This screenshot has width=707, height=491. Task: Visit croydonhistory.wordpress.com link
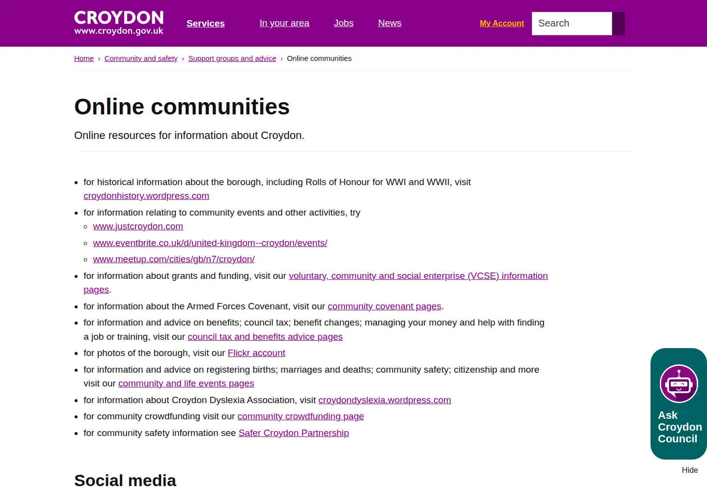[146, 196]
